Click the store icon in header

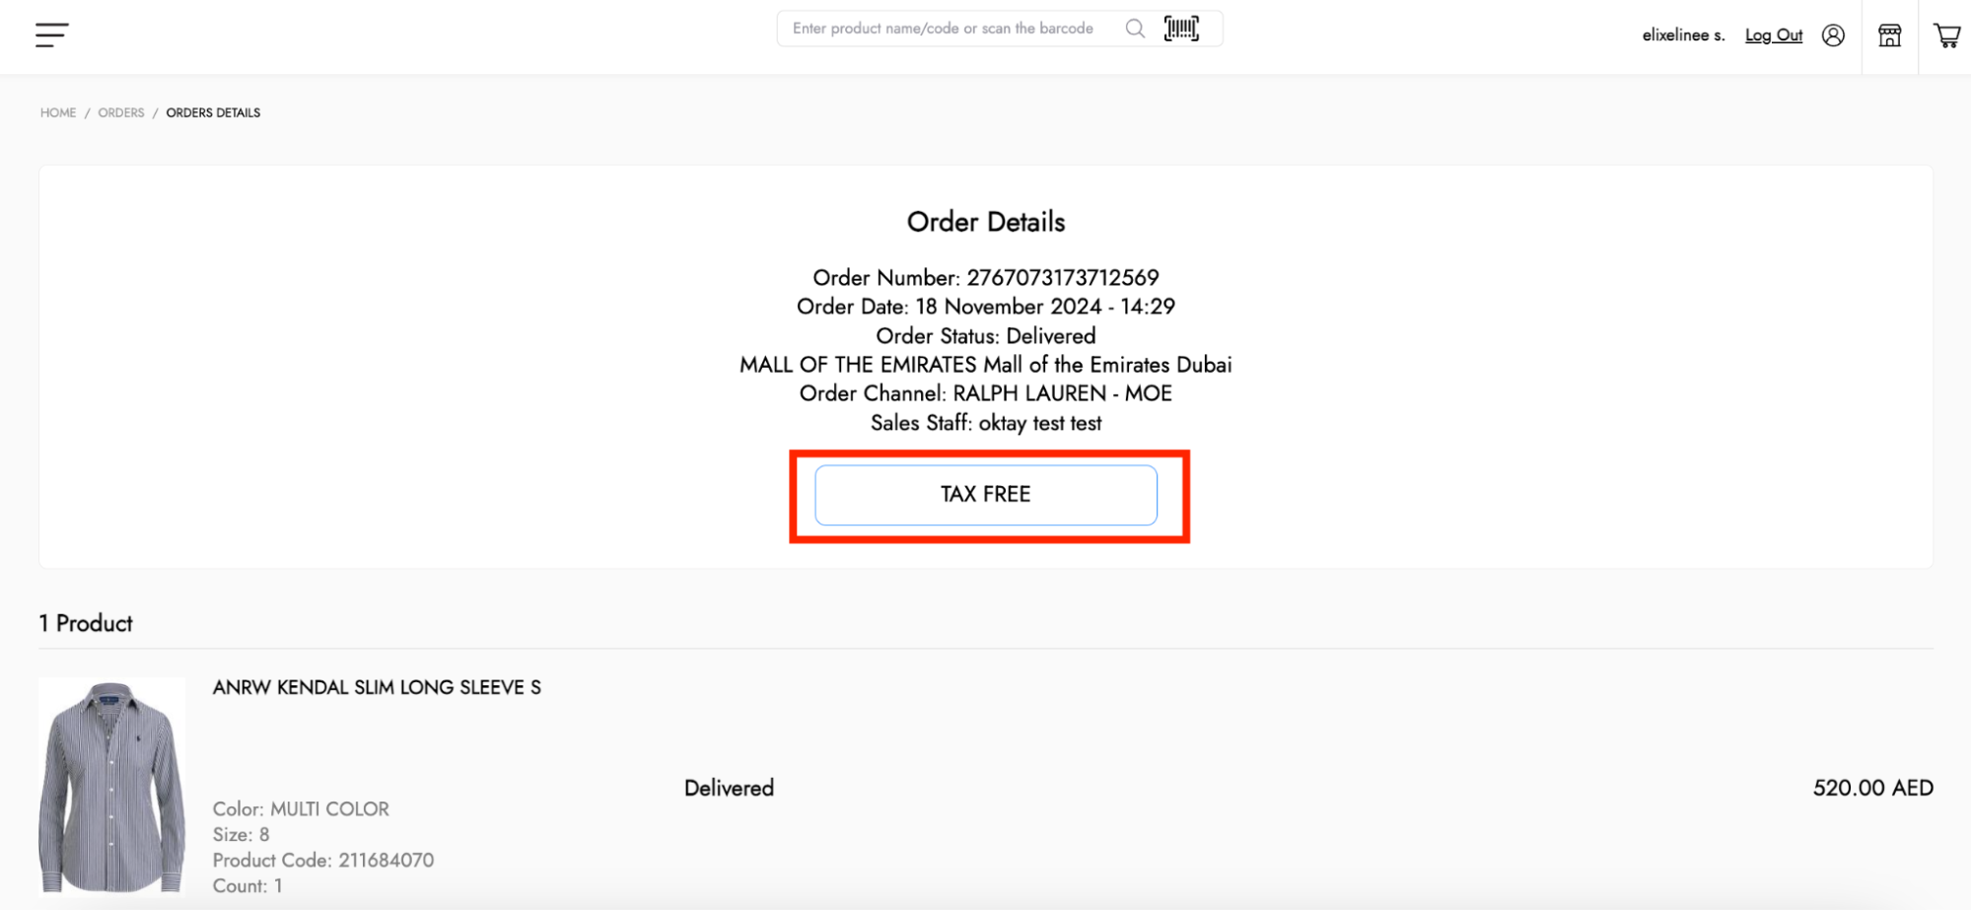[1889, 35]
